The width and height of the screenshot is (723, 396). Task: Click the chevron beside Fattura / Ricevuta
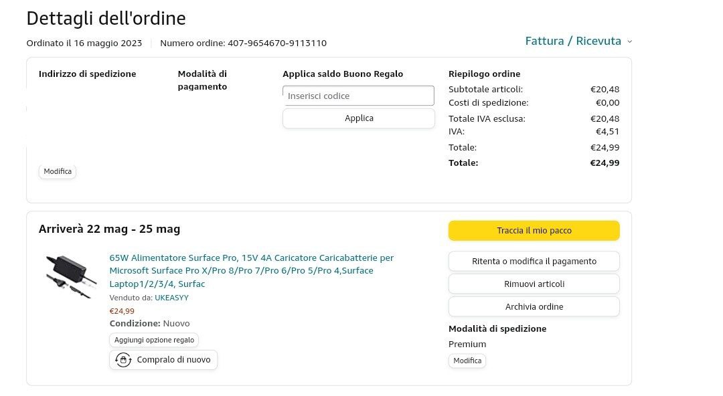pyautogui.click(x=630, y=41)
